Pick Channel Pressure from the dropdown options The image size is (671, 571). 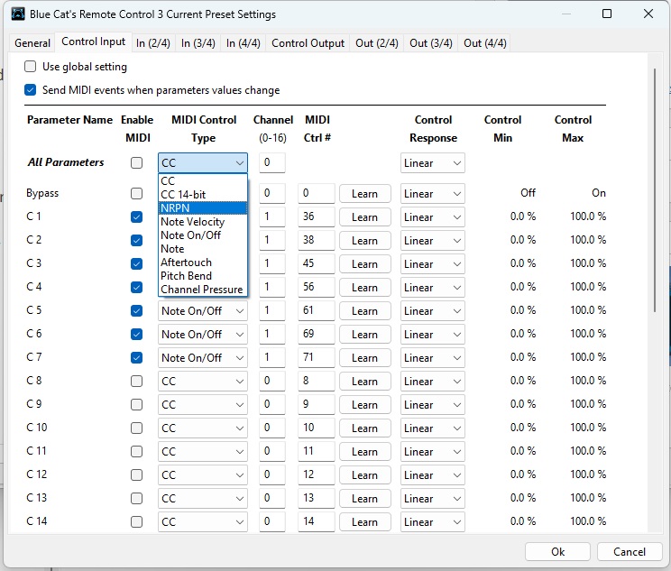(x=202, y=290)
